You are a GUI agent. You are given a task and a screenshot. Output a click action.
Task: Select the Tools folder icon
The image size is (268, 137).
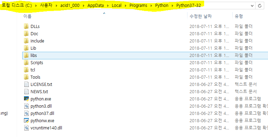pos(26,77)
